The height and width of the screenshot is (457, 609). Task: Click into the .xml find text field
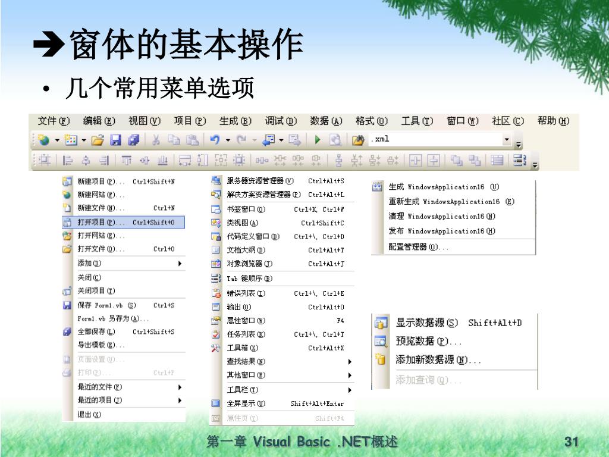435,139
